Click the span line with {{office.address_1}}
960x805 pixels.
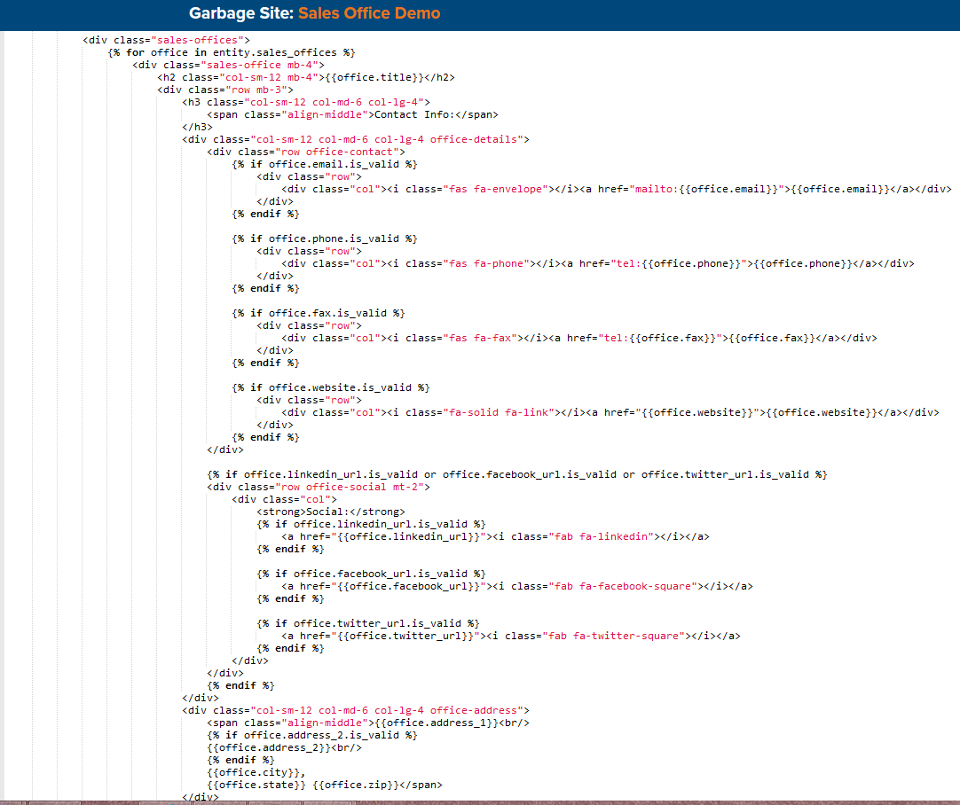pos(368,723)
